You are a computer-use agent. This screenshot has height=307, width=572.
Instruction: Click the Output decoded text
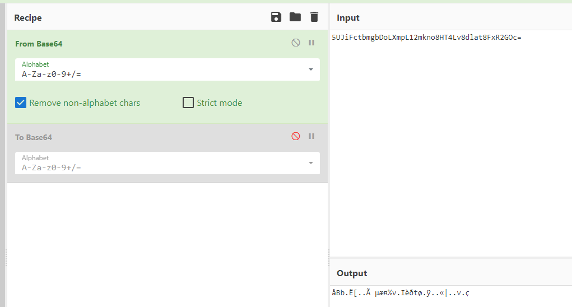(x=401, y=293)
